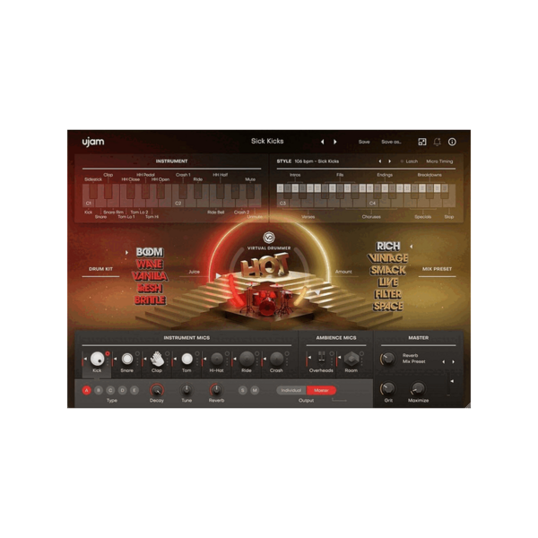Select the WAVE drum kit
538x538 pixels.
tap(150, 265)
